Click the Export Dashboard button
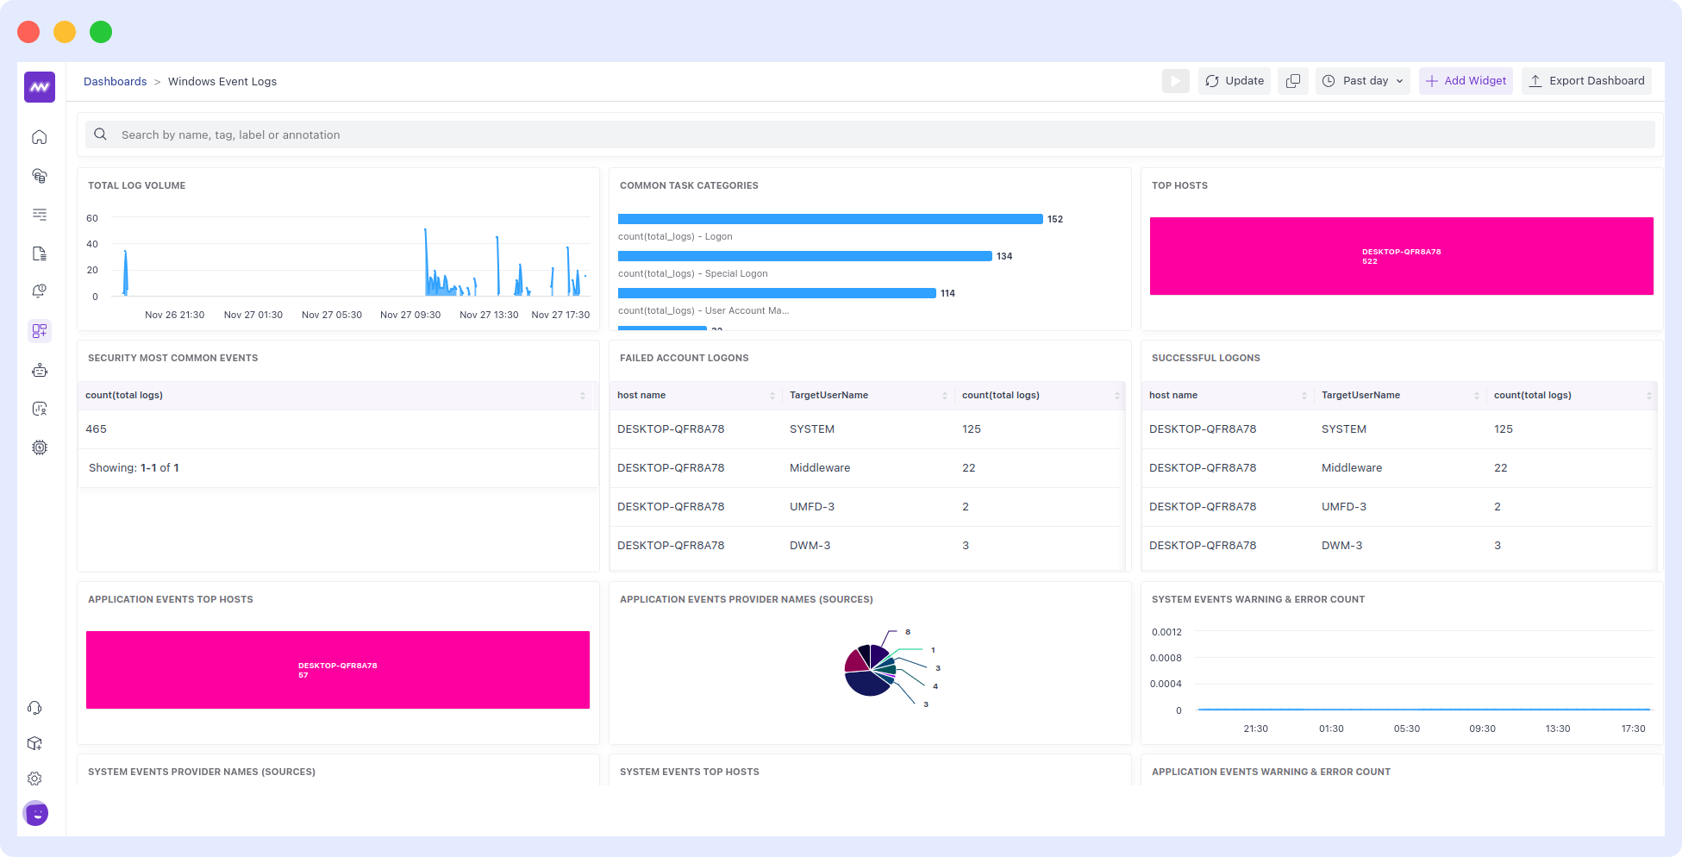1682x857 pixels. [x=1586, y=81]
